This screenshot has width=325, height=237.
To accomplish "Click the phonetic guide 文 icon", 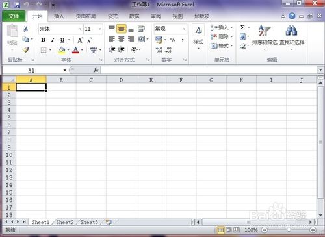I will (x=94, y=50).
